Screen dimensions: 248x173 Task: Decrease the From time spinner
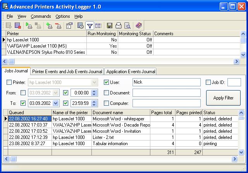pos(94,94)
